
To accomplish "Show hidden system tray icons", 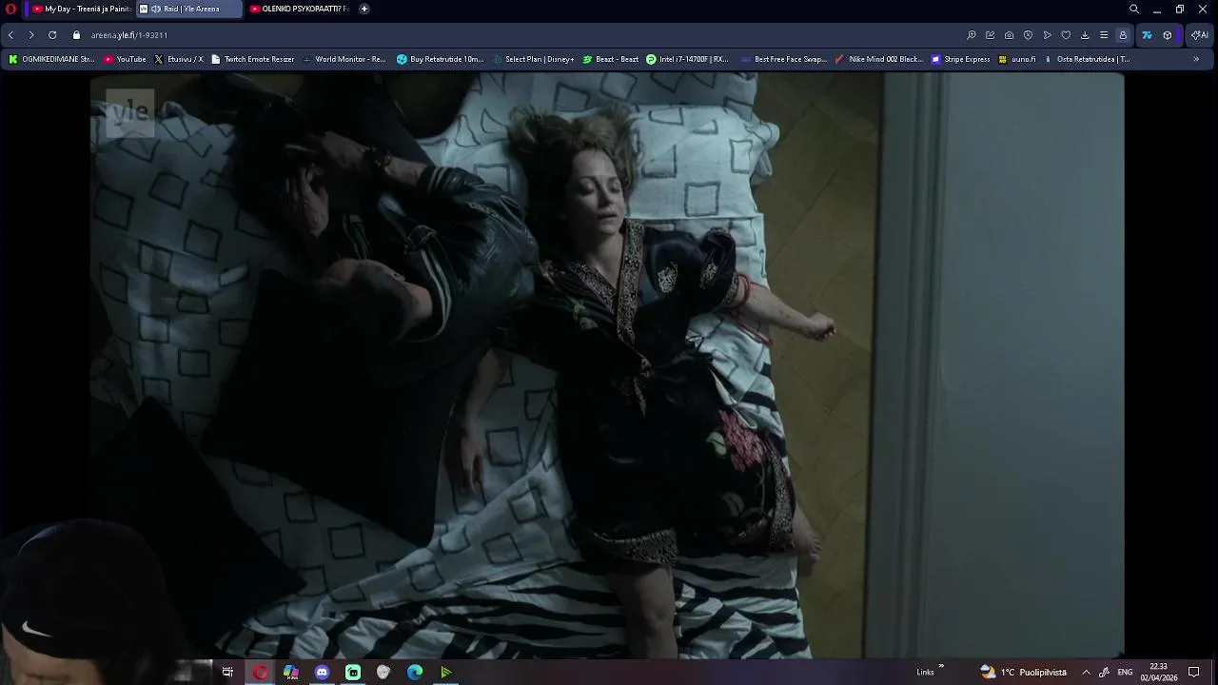I will pyautogui.click(x=1086, y=672).
